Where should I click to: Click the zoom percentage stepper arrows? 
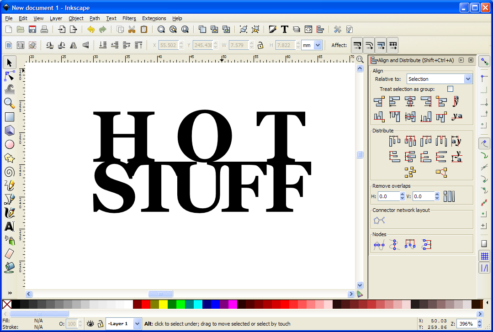(x=479, y=323)
